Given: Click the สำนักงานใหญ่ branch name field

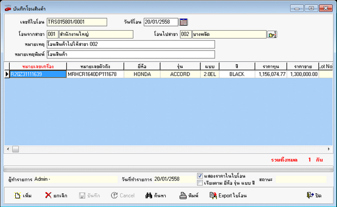Looking at the screenshot, I should click(96, 35).
